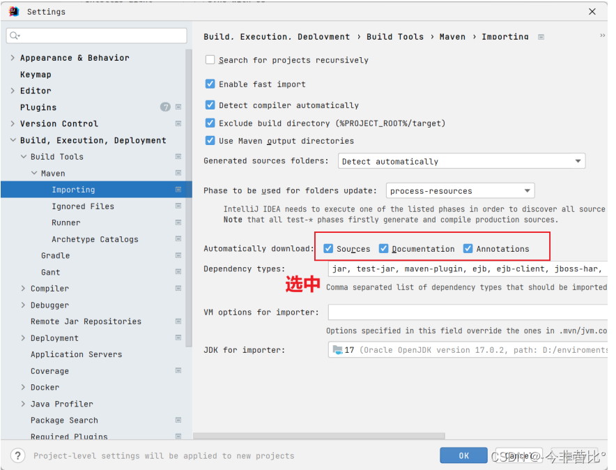Click the IntelliJ IDEA logo in title bar

tap(14, 12)
